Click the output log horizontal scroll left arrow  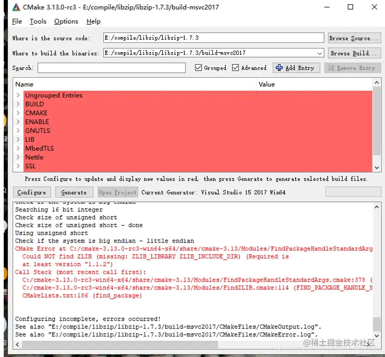click(17, 344)
